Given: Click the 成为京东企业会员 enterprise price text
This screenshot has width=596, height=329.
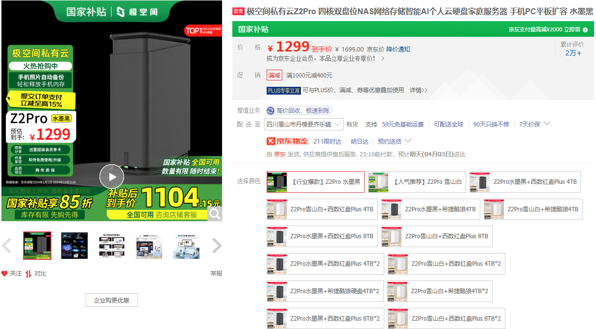Looking at the screenshot, I should (x=322, y=58).
